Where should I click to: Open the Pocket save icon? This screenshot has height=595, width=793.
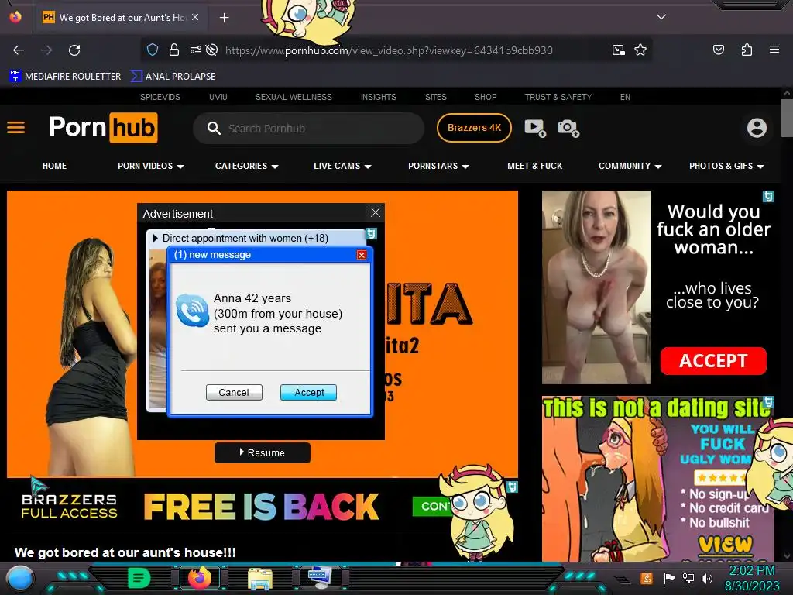coord(718,50)
